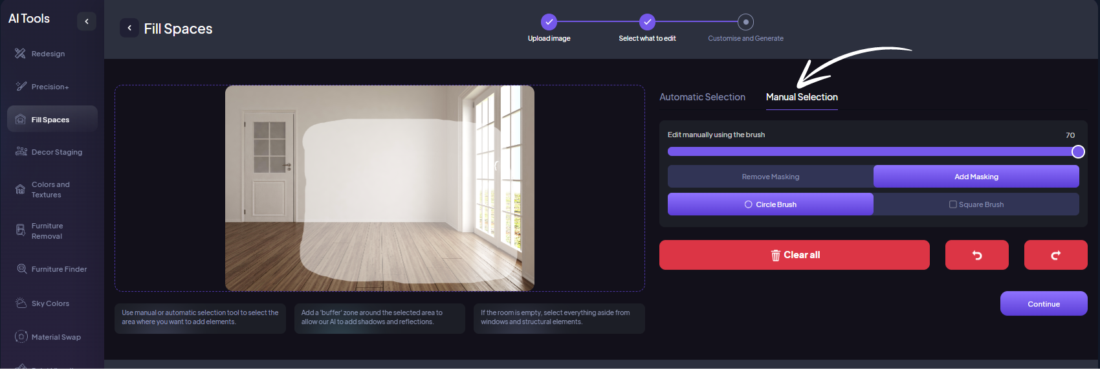Enable Add Masking mode
The image size is (1100, 370).
tap(976, 177)
